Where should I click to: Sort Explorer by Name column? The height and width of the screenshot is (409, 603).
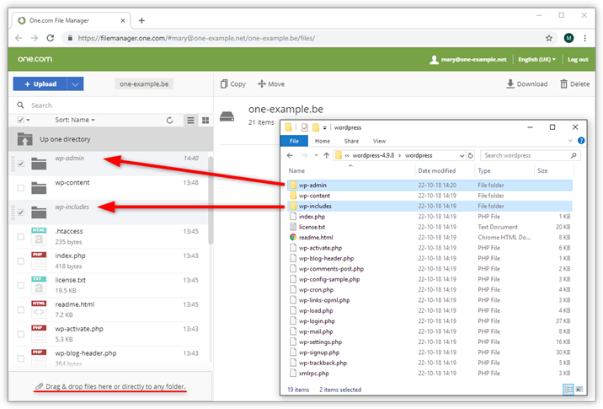coord(296,170)
